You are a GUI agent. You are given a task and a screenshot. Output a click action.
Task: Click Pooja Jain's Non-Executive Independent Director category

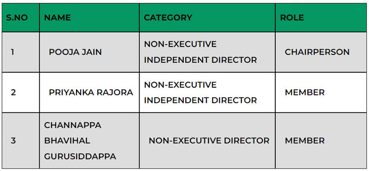[207, 52]
